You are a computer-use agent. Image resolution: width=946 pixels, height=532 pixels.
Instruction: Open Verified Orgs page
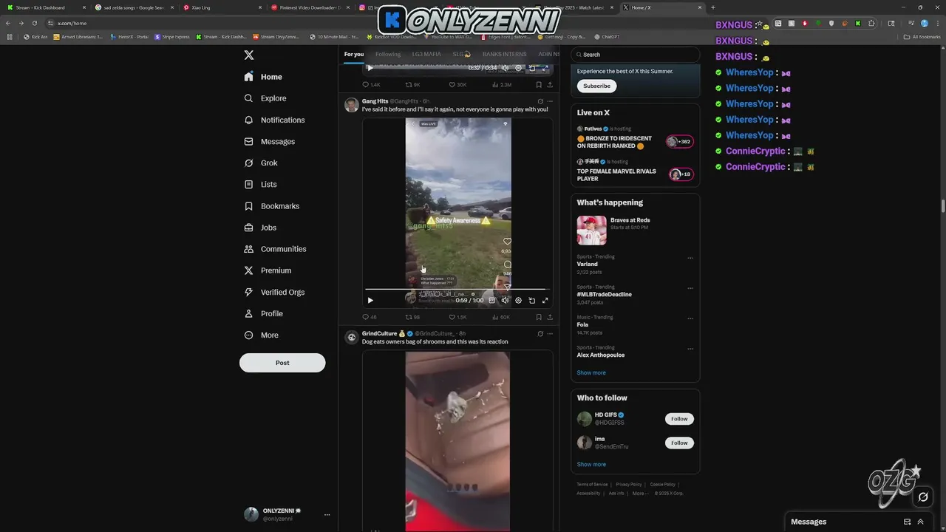click(x=274, y=292)
